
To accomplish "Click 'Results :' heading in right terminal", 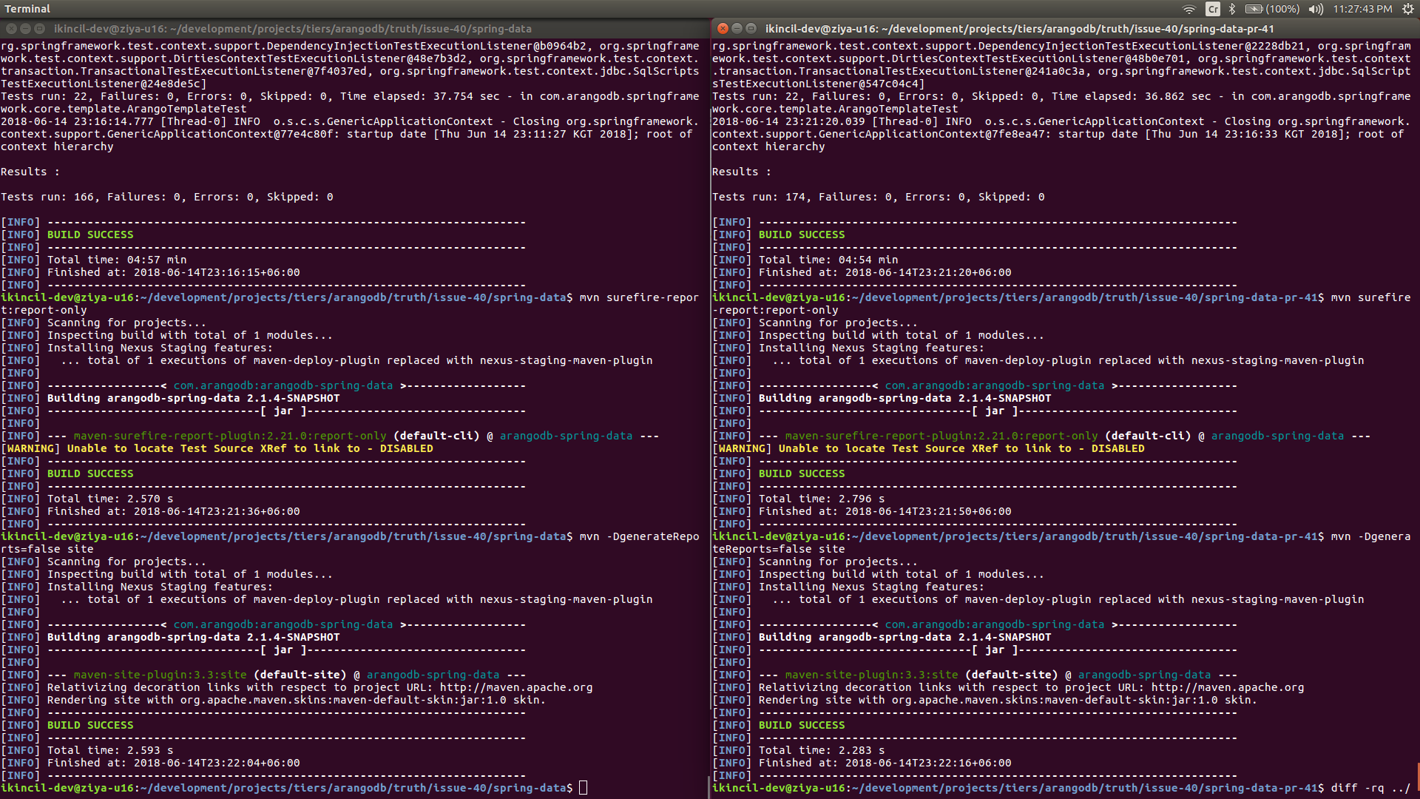I will coord(742,172).
